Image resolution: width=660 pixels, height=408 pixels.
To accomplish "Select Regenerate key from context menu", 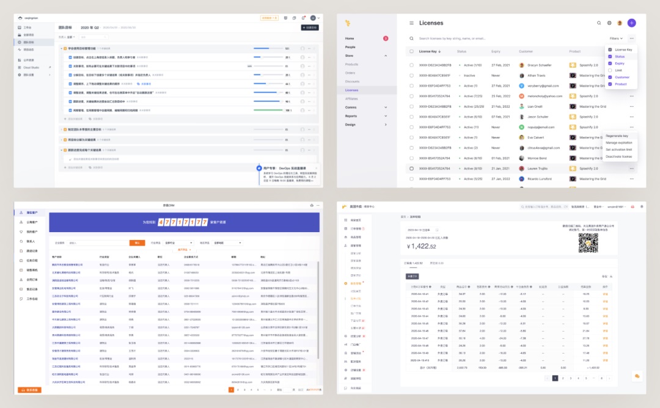I will [x=617, y=136].
